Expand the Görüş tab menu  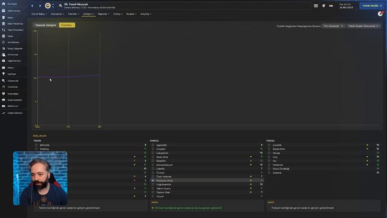point(118,14)
